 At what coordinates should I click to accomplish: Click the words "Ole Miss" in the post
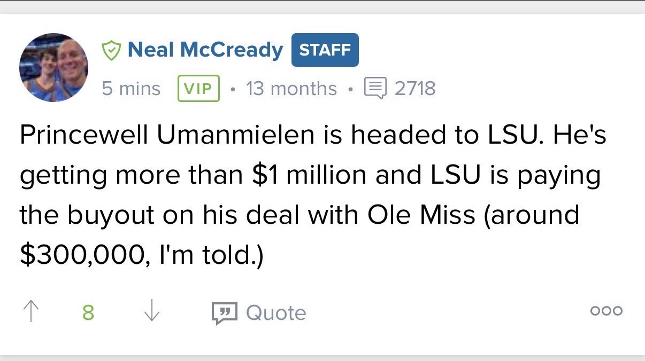point(421,215)
